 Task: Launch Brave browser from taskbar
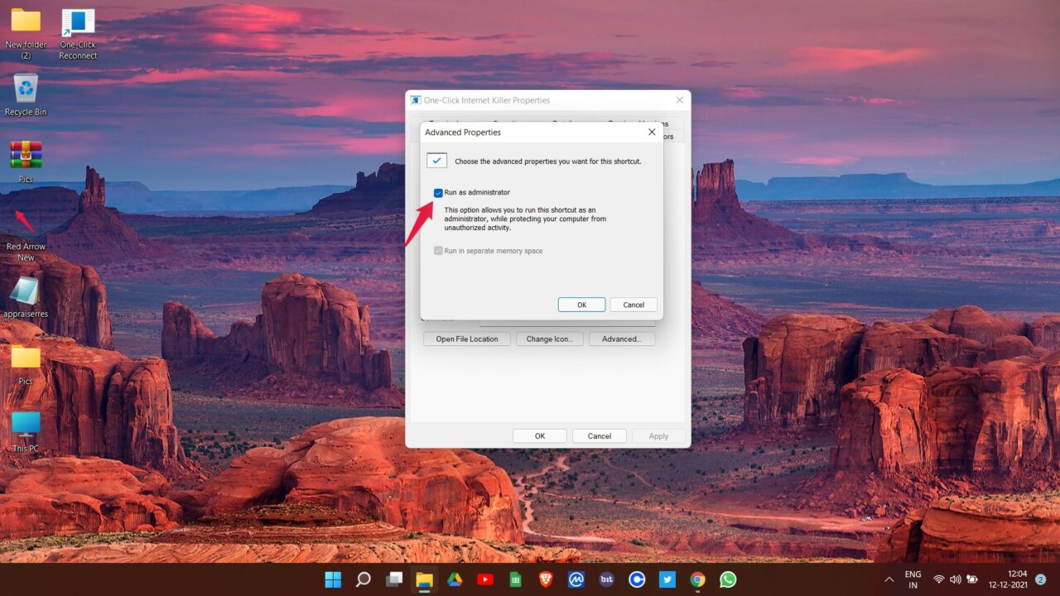coord(546,579)
